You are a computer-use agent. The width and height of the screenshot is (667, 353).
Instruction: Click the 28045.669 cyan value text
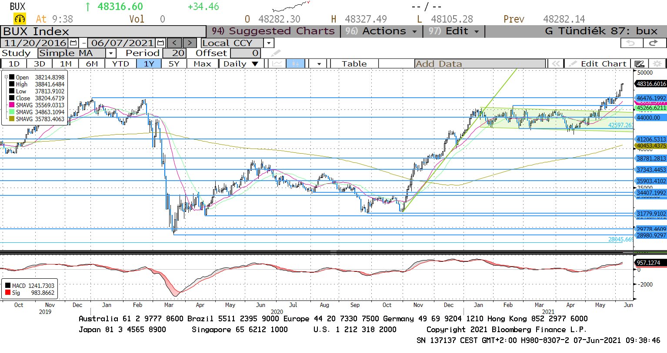pos(621,239)
